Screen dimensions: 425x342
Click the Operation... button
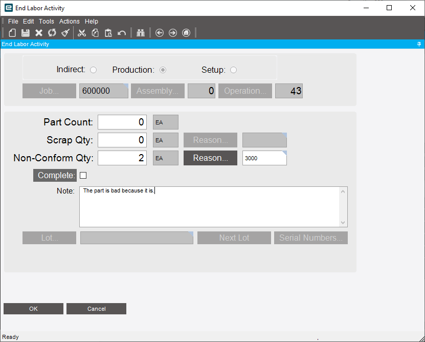[x=245, y=91]
